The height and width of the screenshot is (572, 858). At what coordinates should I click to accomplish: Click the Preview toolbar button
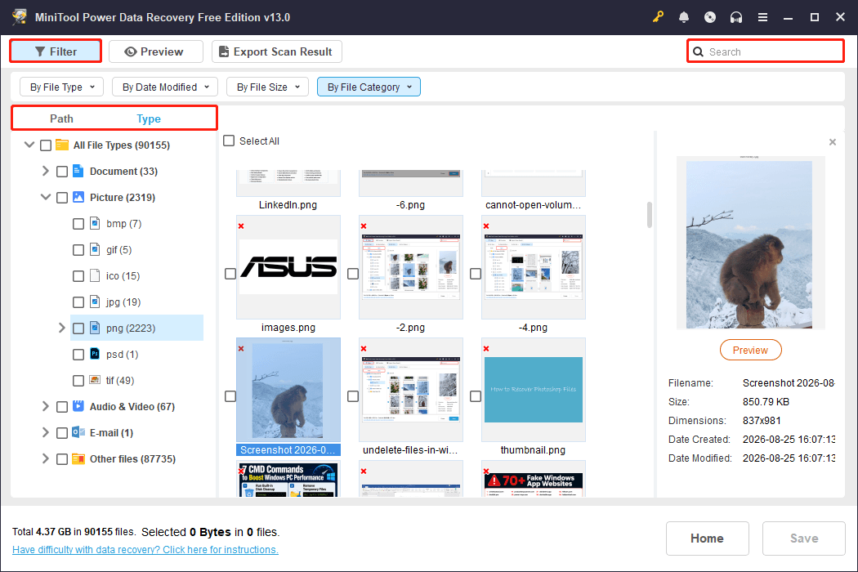(x=155, y=51)
